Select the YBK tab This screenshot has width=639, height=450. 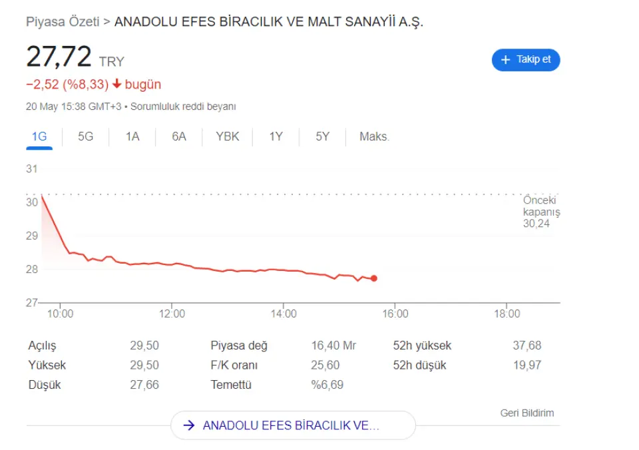tap(228, 136)
